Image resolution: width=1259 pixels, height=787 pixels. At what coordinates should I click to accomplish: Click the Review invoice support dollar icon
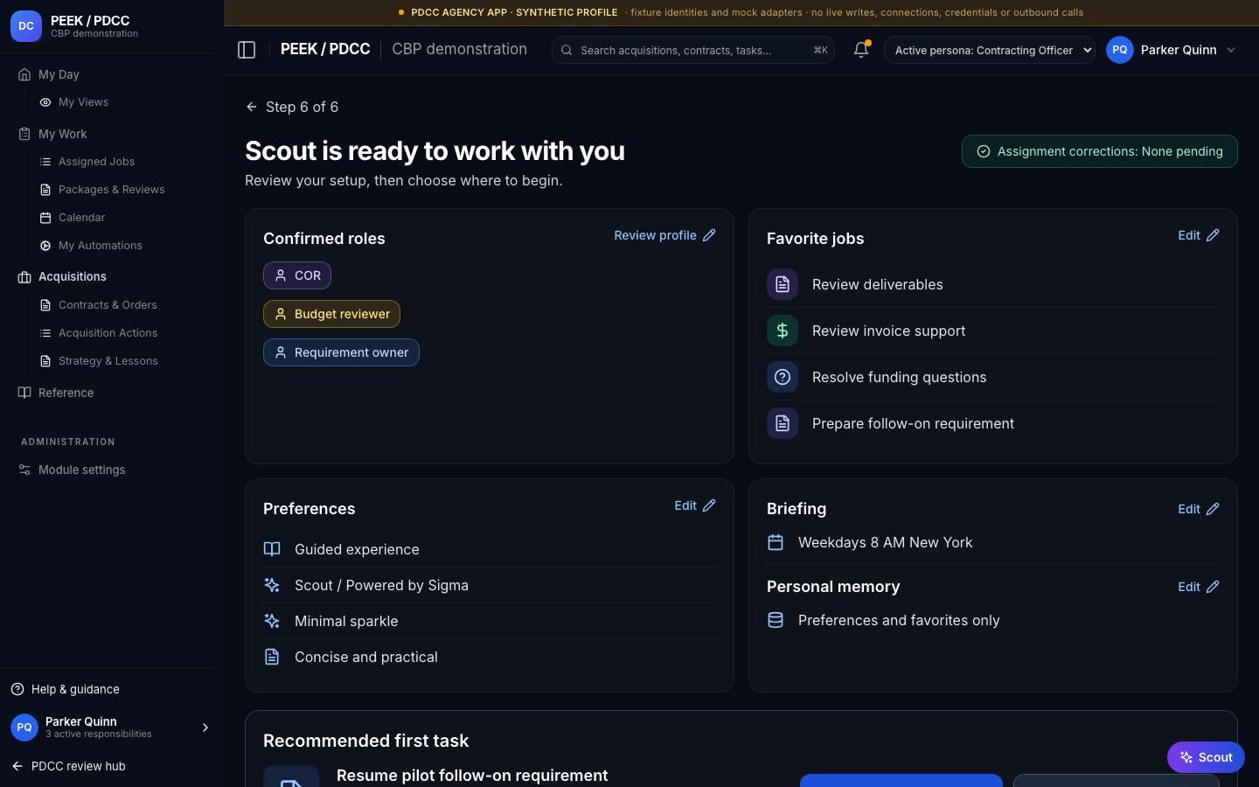[783, 331]
